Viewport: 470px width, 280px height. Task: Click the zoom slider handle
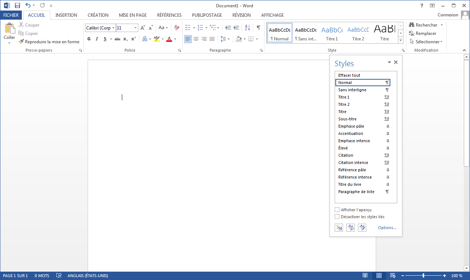(x=423, y=276)
